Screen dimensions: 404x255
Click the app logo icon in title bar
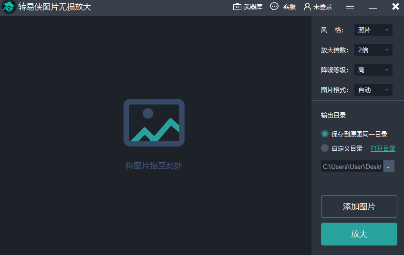point(9,7)
